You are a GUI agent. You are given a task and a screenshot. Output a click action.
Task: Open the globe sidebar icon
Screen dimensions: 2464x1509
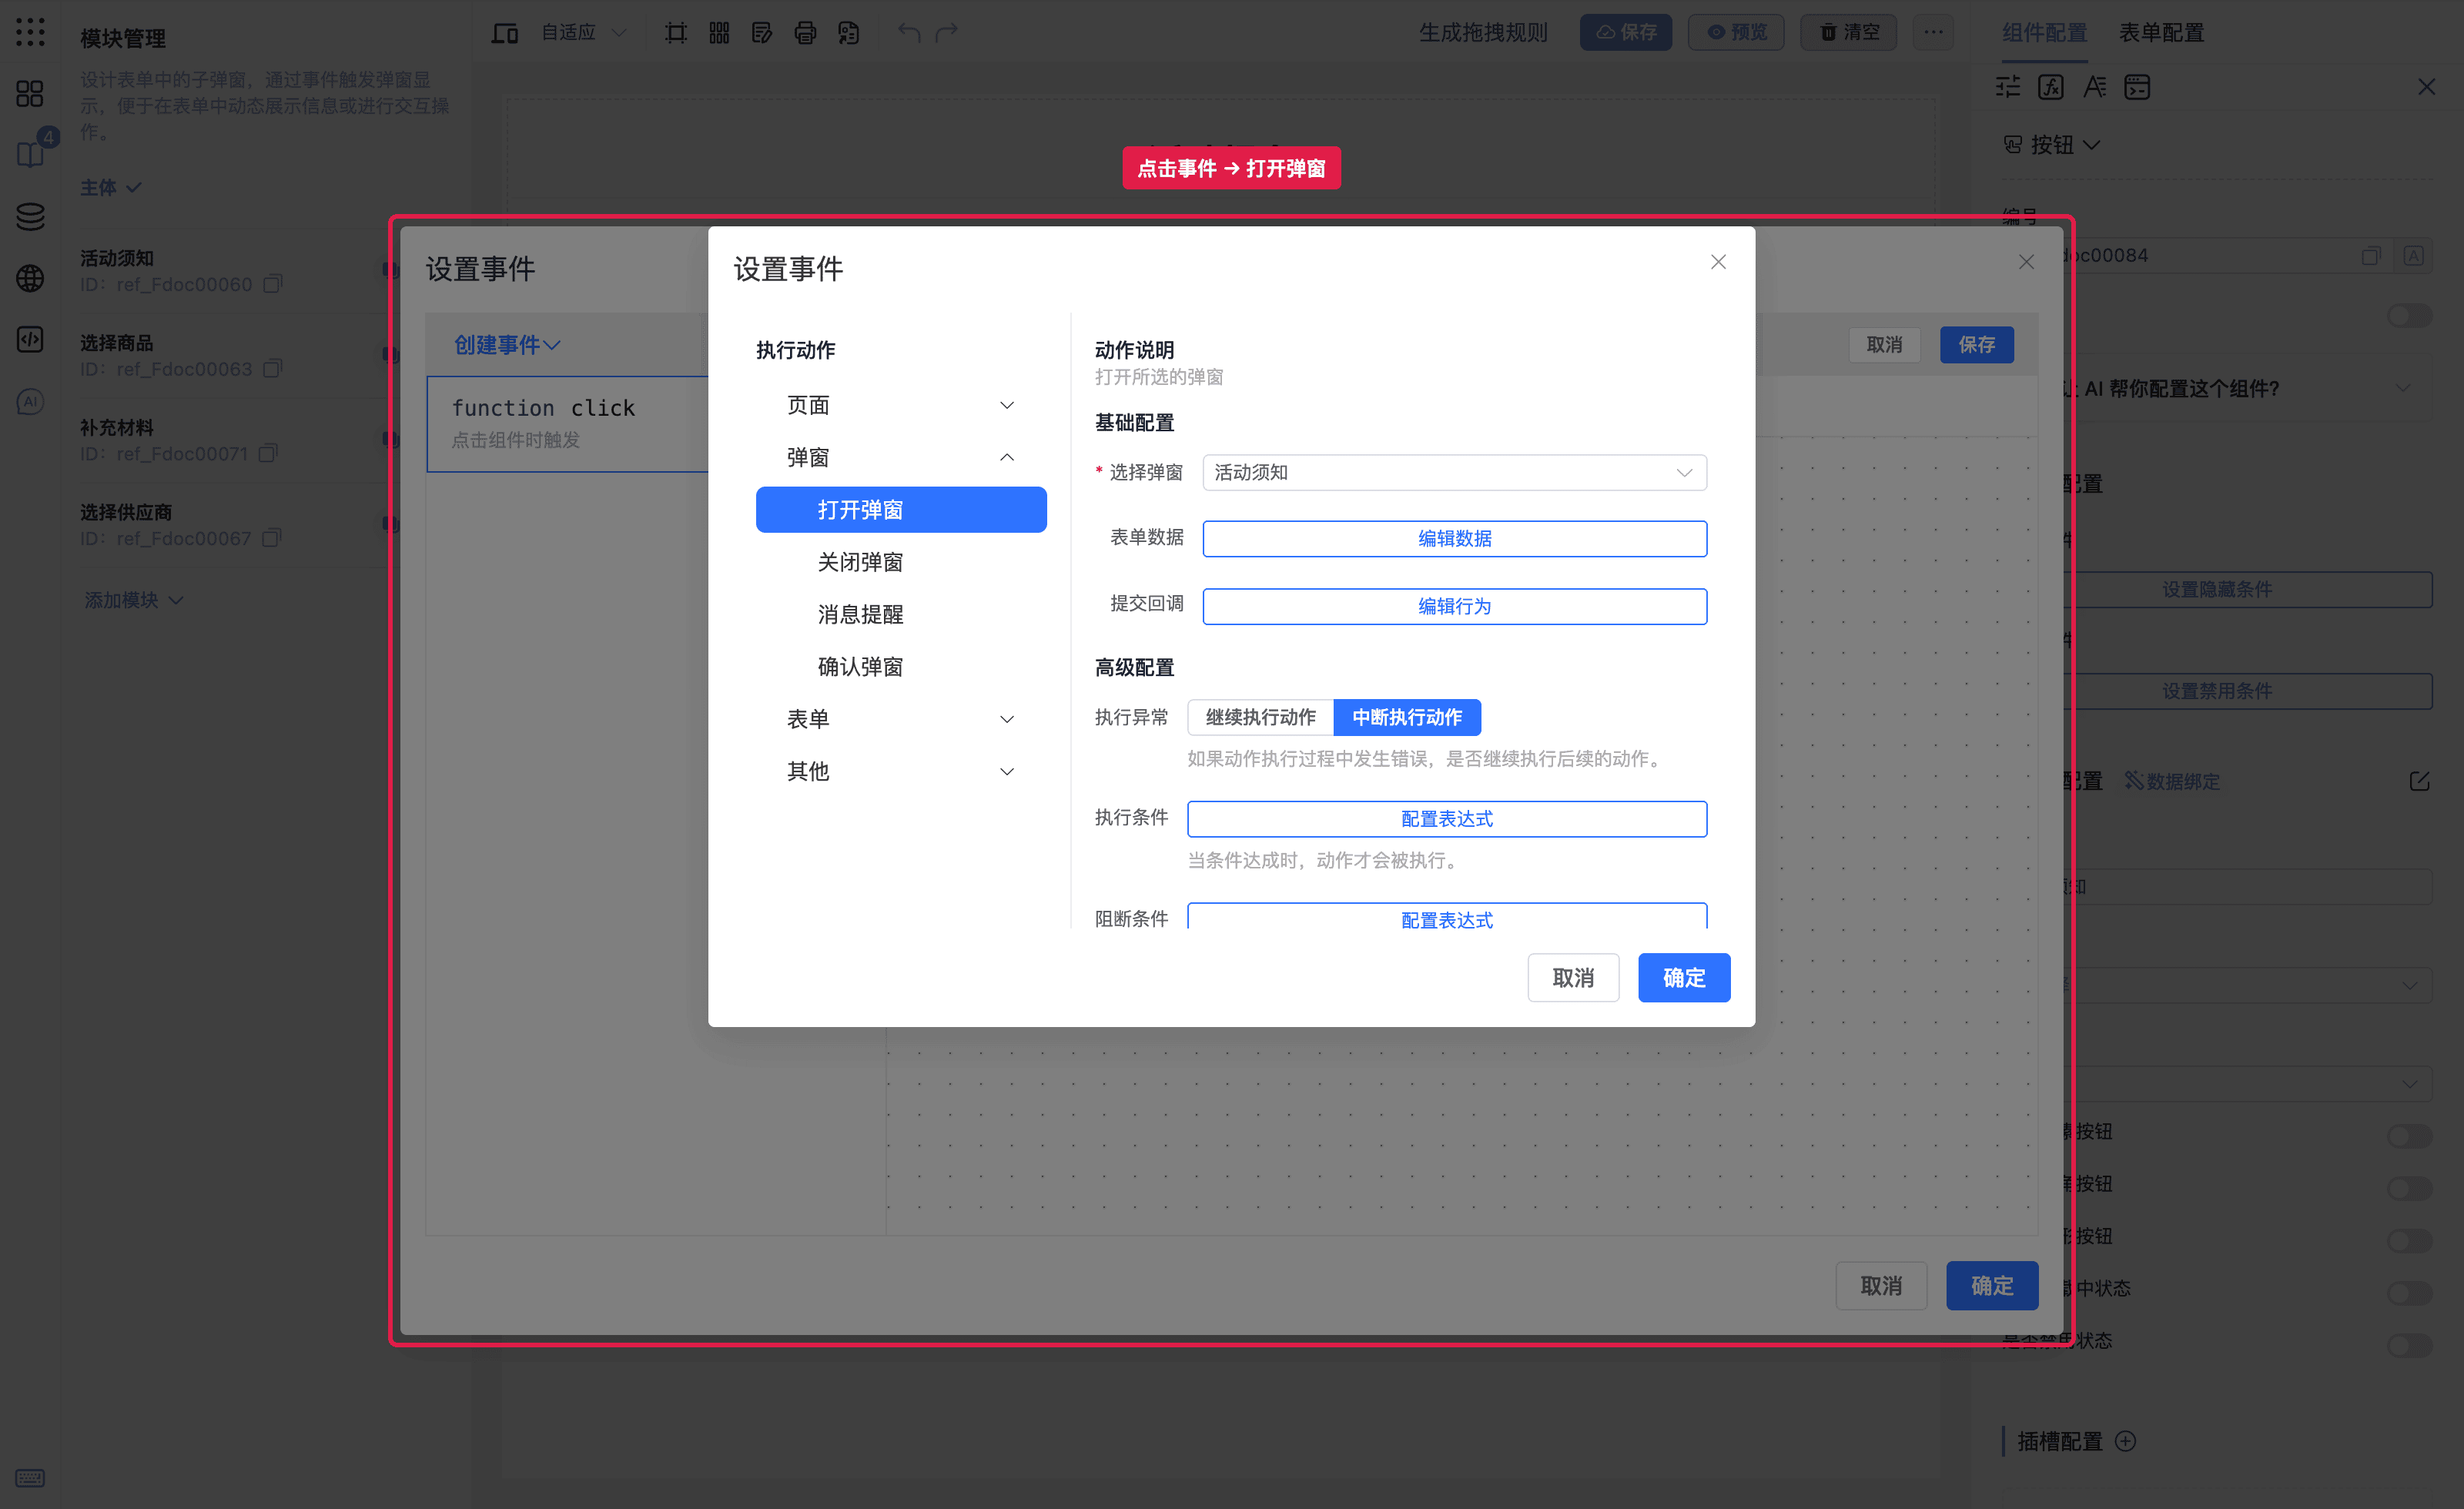(x=30, y=278)
